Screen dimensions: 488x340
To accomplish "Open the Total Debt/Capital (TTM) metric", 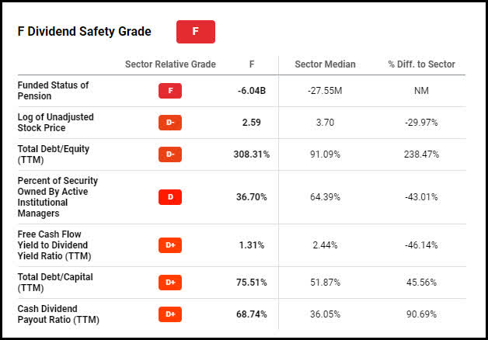I will [x=56, y=283].
